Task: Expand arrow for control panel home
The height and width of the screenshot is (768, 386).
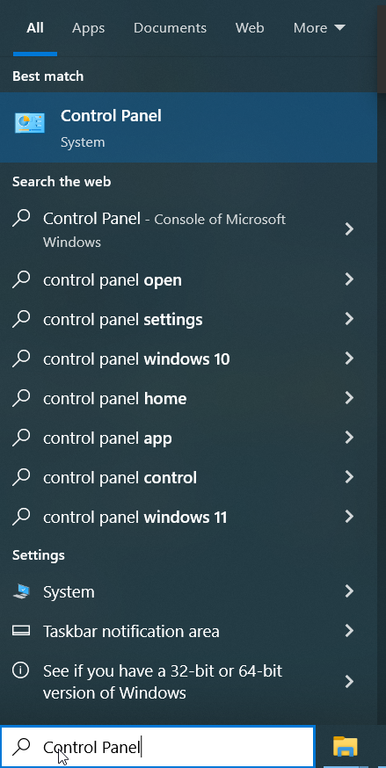Action: [349, 398]
